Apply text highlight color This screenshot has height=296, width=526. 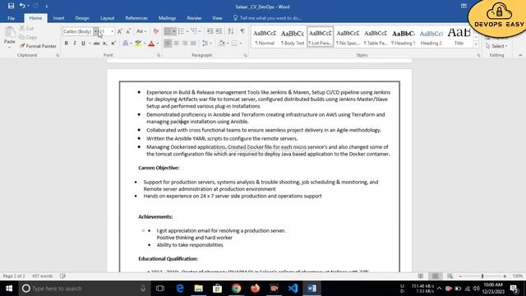coord(138,44)
